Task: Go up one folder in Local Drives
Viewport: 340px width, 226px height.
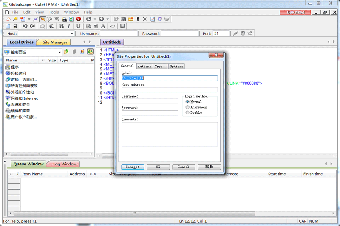Action: 66,52
